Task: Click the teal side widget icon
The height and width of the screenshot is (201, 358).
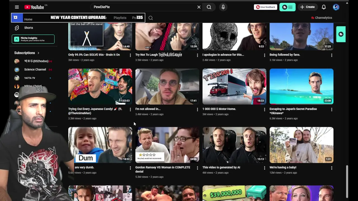Action: 341,34
